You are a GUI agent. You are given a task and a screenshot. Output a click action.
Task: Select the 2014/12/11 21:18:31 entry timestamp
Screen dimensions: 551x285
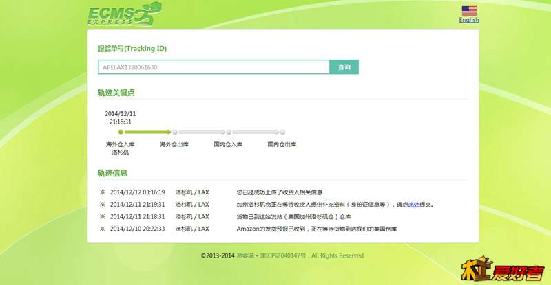coord(137,217)
